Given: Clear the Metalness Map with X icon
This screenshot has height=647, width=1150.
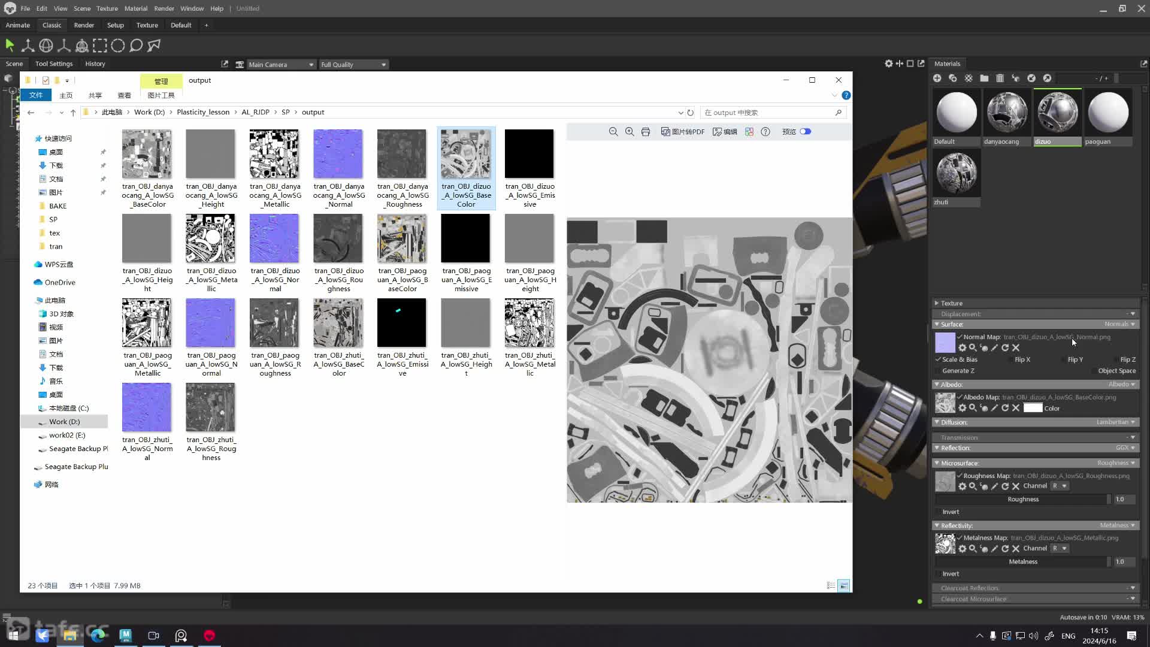Looking at the screenshot, I should click(1016, 549).
